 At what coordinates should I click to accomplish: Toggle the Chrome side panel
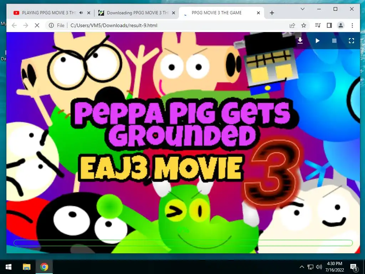coord(329,25)
